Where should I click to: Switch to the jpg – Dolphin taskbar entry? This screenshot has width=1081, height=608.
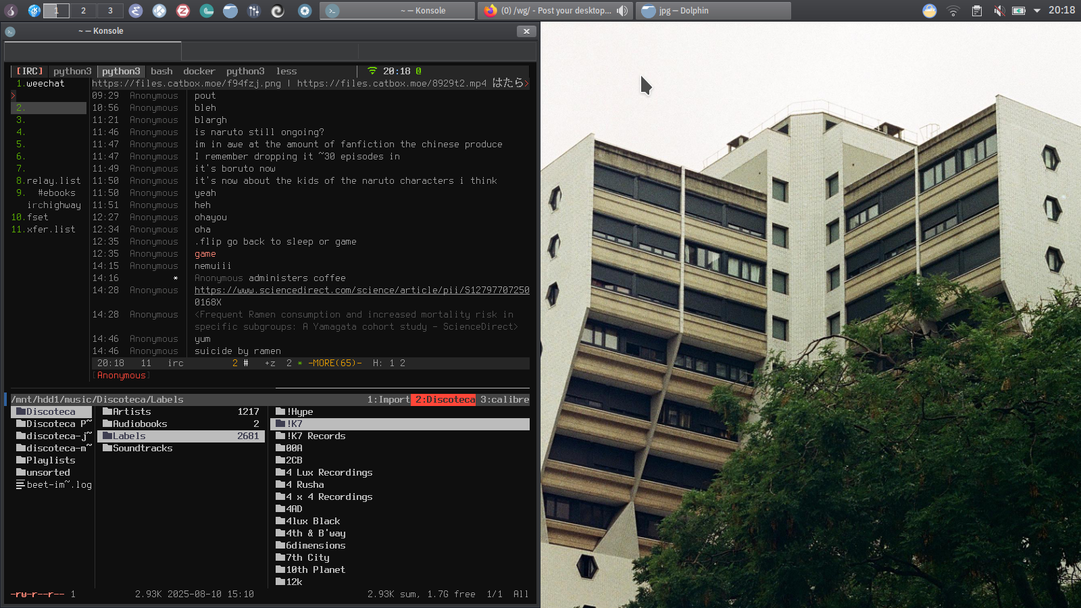coord(713,10)
